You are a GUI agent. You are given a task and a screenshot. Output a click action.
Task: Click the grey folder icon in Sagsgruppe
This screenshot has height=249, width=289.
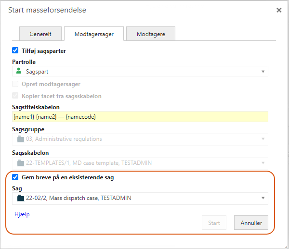pyautogui.click(x=21, y=139)
